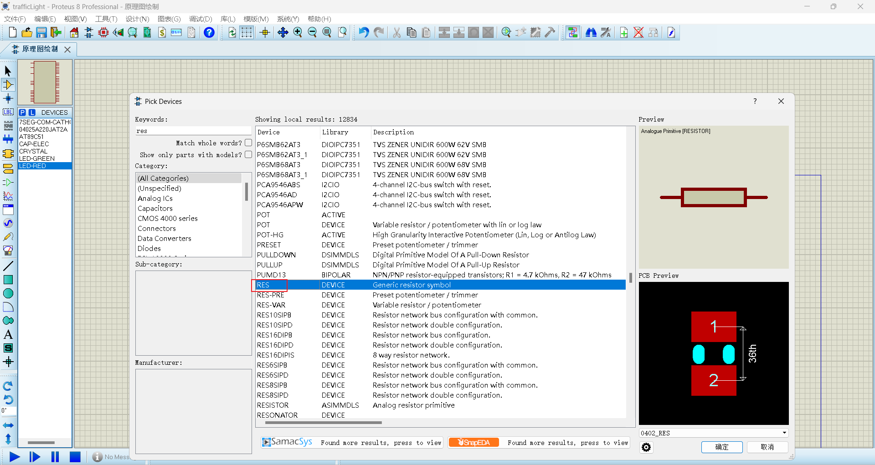The image size is (875, 465).
Task: Select the Buses mode tool
Action: click(8, 139)
